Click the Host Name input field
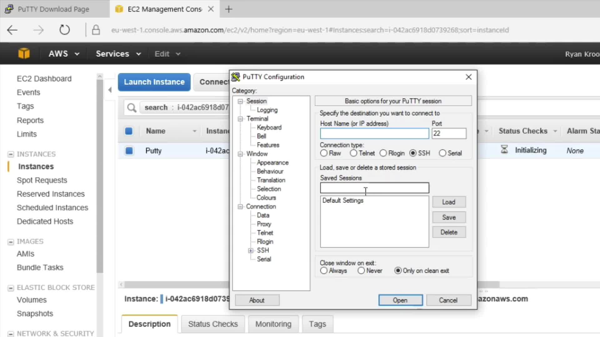This screenshot has width=600, height=337. click(x=374, y=134)
